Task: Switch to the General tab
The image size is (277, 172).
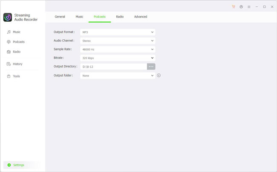Action: coord(60,17)
